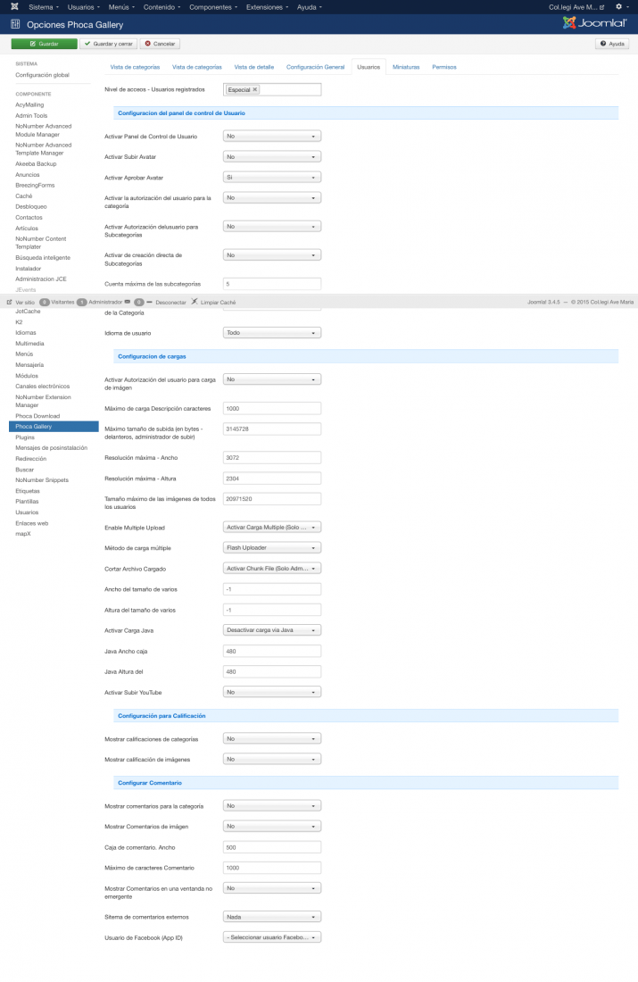Open Administracion JCE in sidebar
638x982 pixels.
click(41, 279)
